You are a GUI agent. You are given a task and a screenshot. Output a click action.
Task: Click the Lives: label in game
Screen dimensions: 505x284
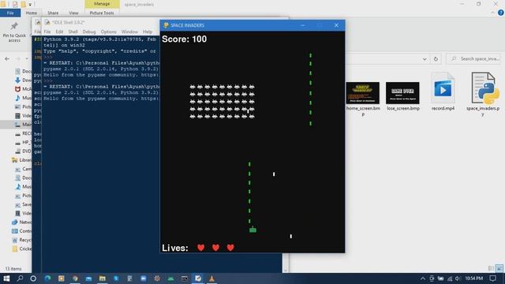(175, 248)
